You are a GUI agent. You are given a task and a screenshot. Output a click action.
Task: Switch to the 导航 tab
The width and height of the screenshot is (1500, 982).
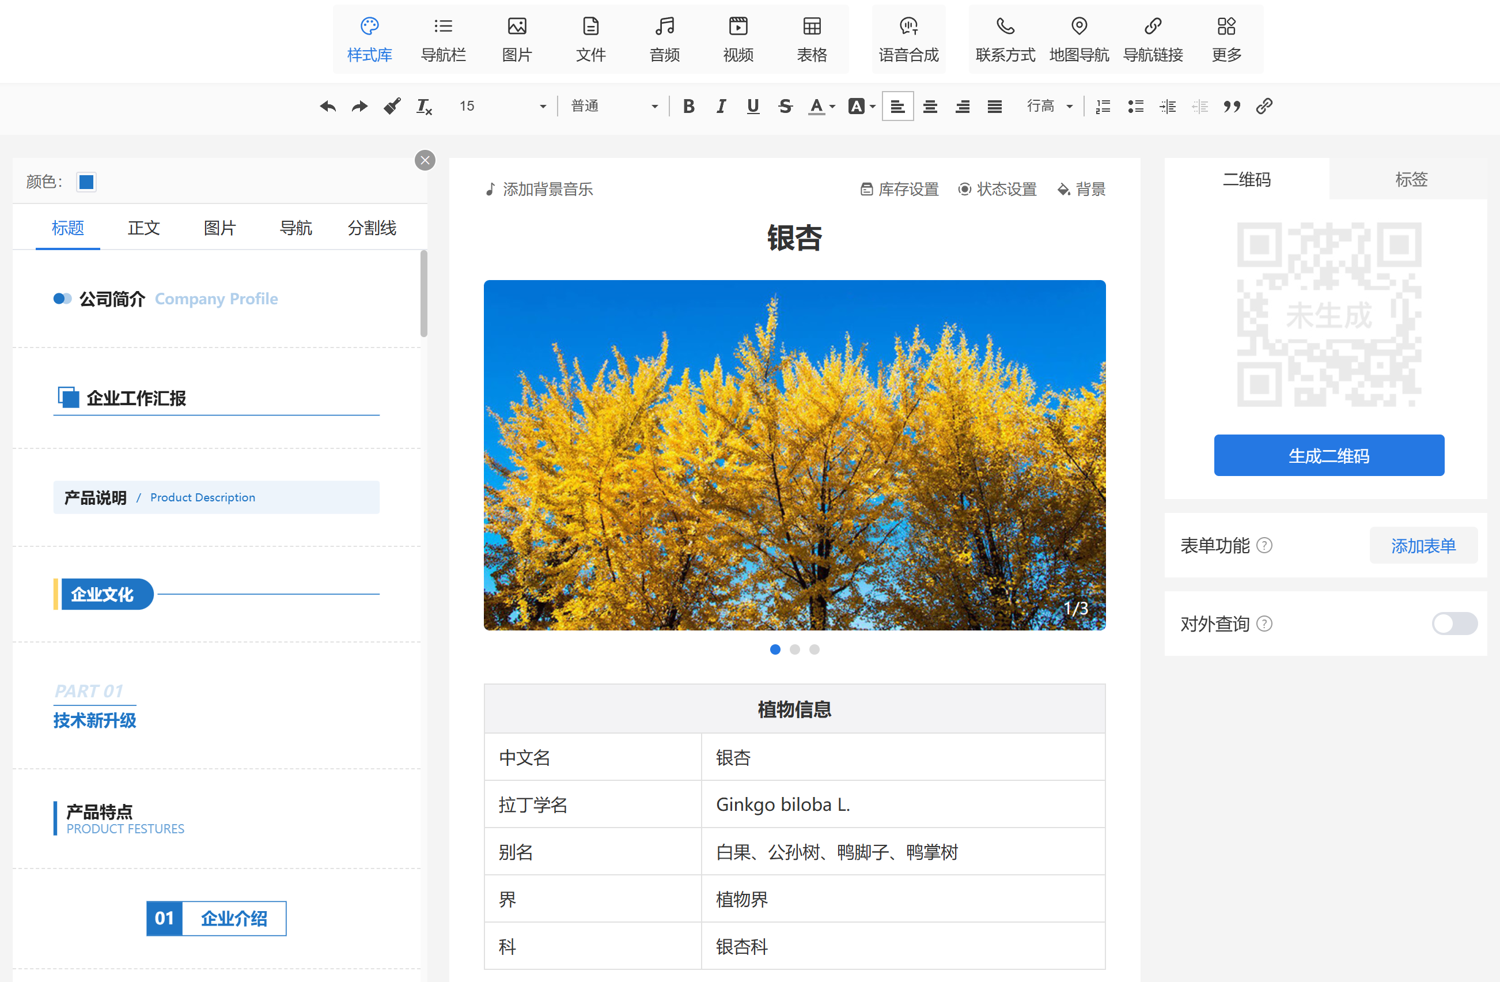click(x=296, y=228)
